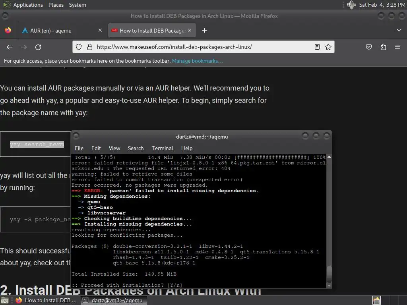Click the terminal vertical scrollbar thumb

(329, 274)
